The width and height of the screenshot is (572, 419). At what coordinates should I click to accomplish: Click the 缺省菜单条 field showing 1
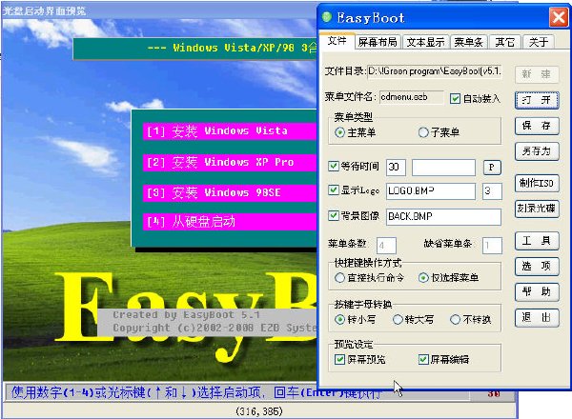[492, 245]
